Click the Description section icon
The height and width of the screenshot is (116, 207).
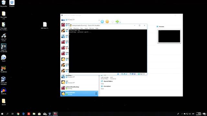tap(102, 86)
